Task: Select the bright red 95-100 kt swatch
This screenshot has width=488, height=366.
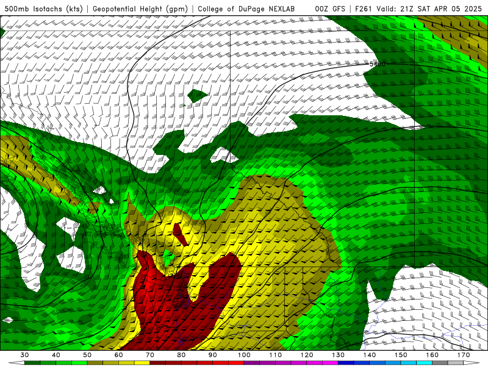Action: pyautogui.click(x=236, y=363)
